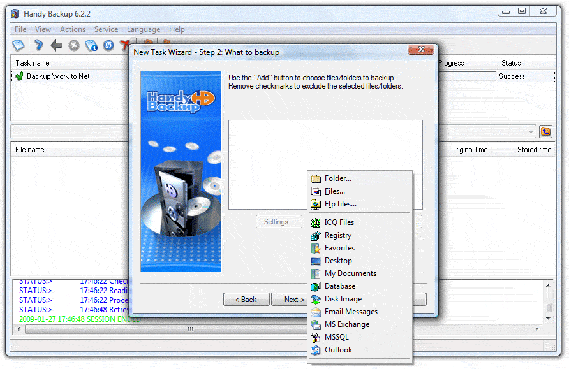
Task: Select Email Messages menu entry
Action: coord(360,312)
